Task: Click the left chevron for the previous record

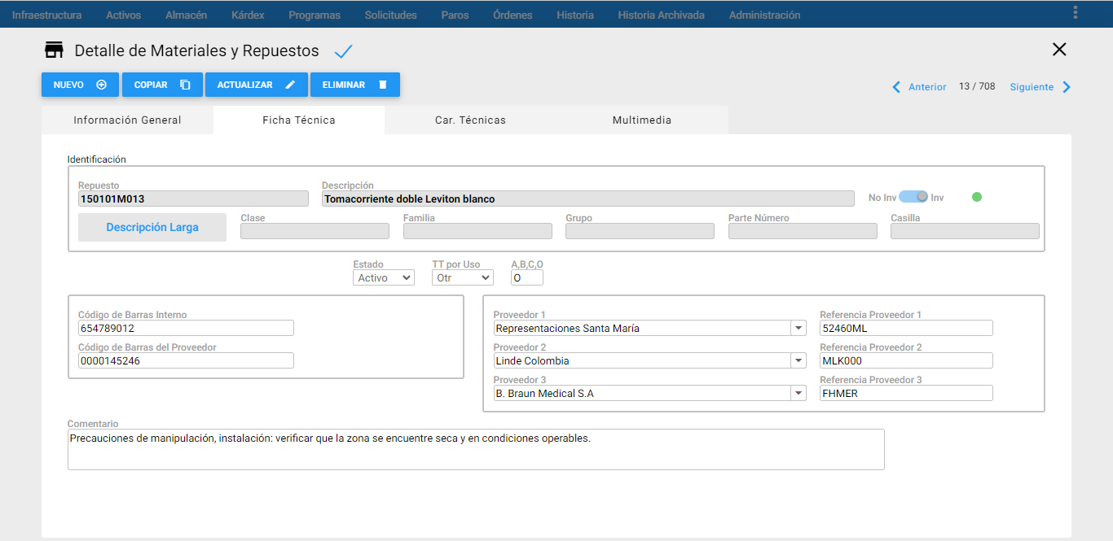Action: pyautogui.click(x=896, y=87)
